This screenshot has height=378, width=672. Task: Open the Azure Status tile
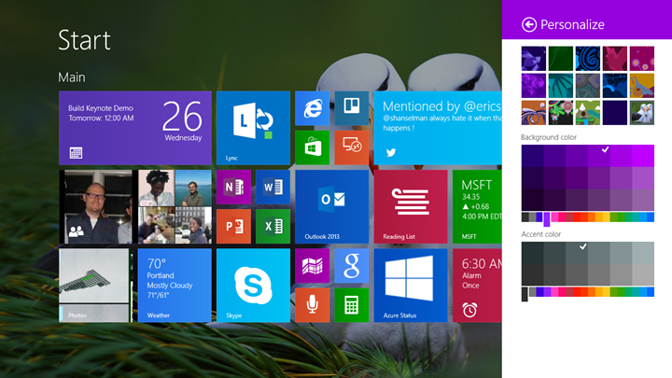pos(411,286)
